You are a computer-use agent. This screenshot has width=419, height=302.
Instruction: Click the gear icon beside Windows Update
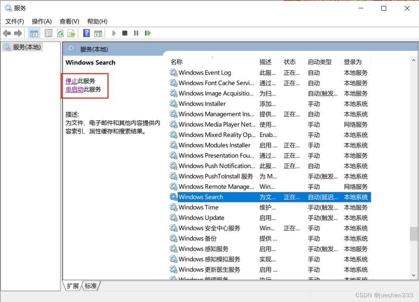(x=173, y=218)
